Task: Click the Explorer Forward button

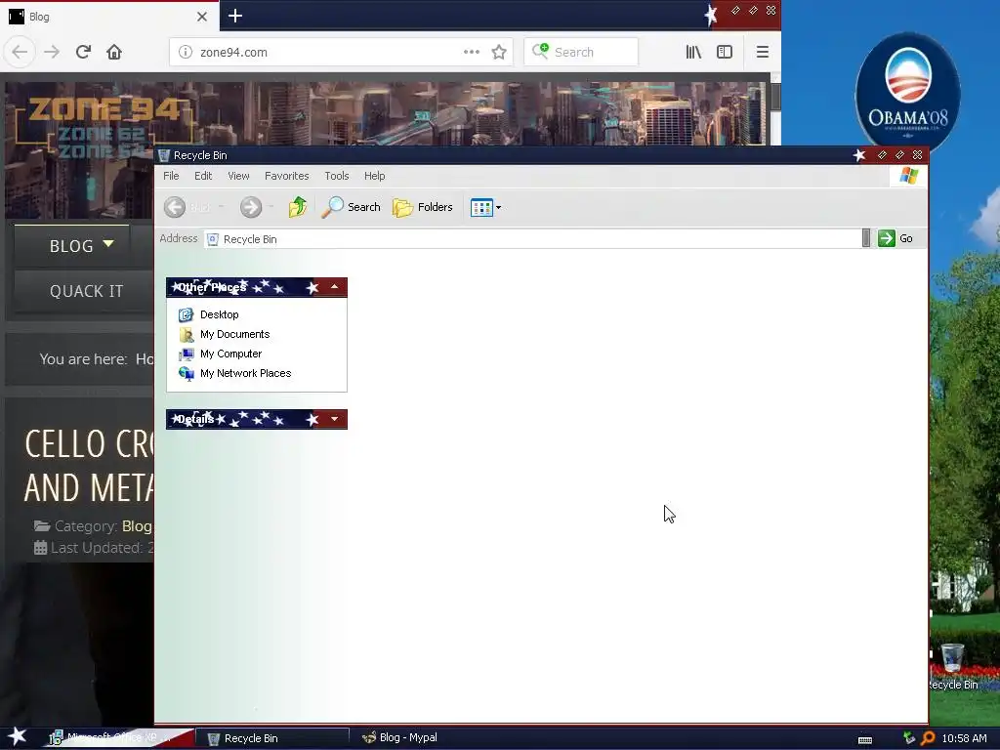Action: point(251,207)
